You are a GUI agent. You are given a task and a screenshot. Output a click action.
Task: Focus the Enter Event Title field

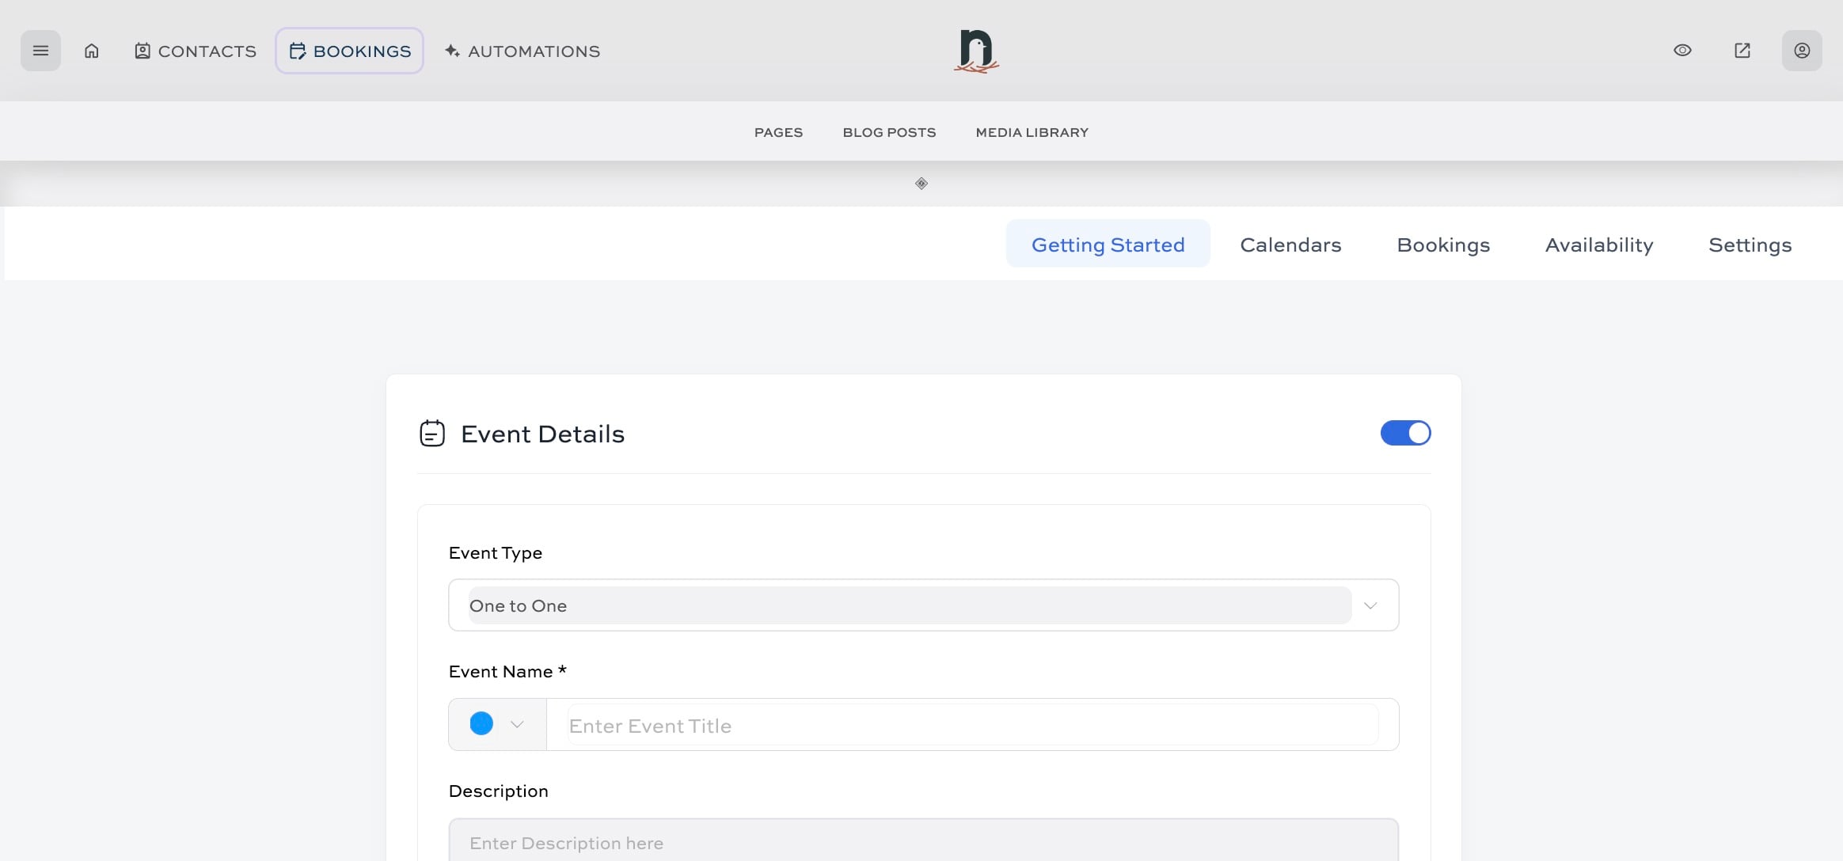[972, 726]
